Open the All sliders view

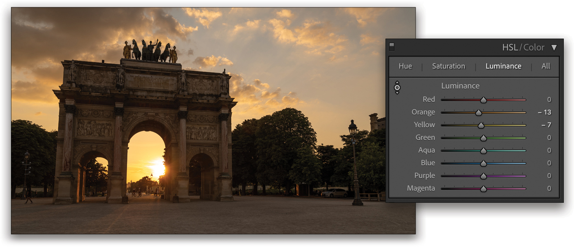(x=546, y=66)
